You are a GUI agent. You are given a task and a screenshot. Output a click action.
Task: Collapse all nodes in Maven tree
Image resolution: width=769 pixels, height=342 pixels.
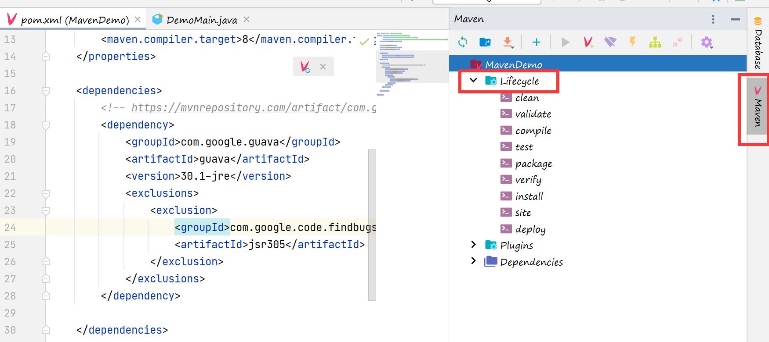click(678, 42)
